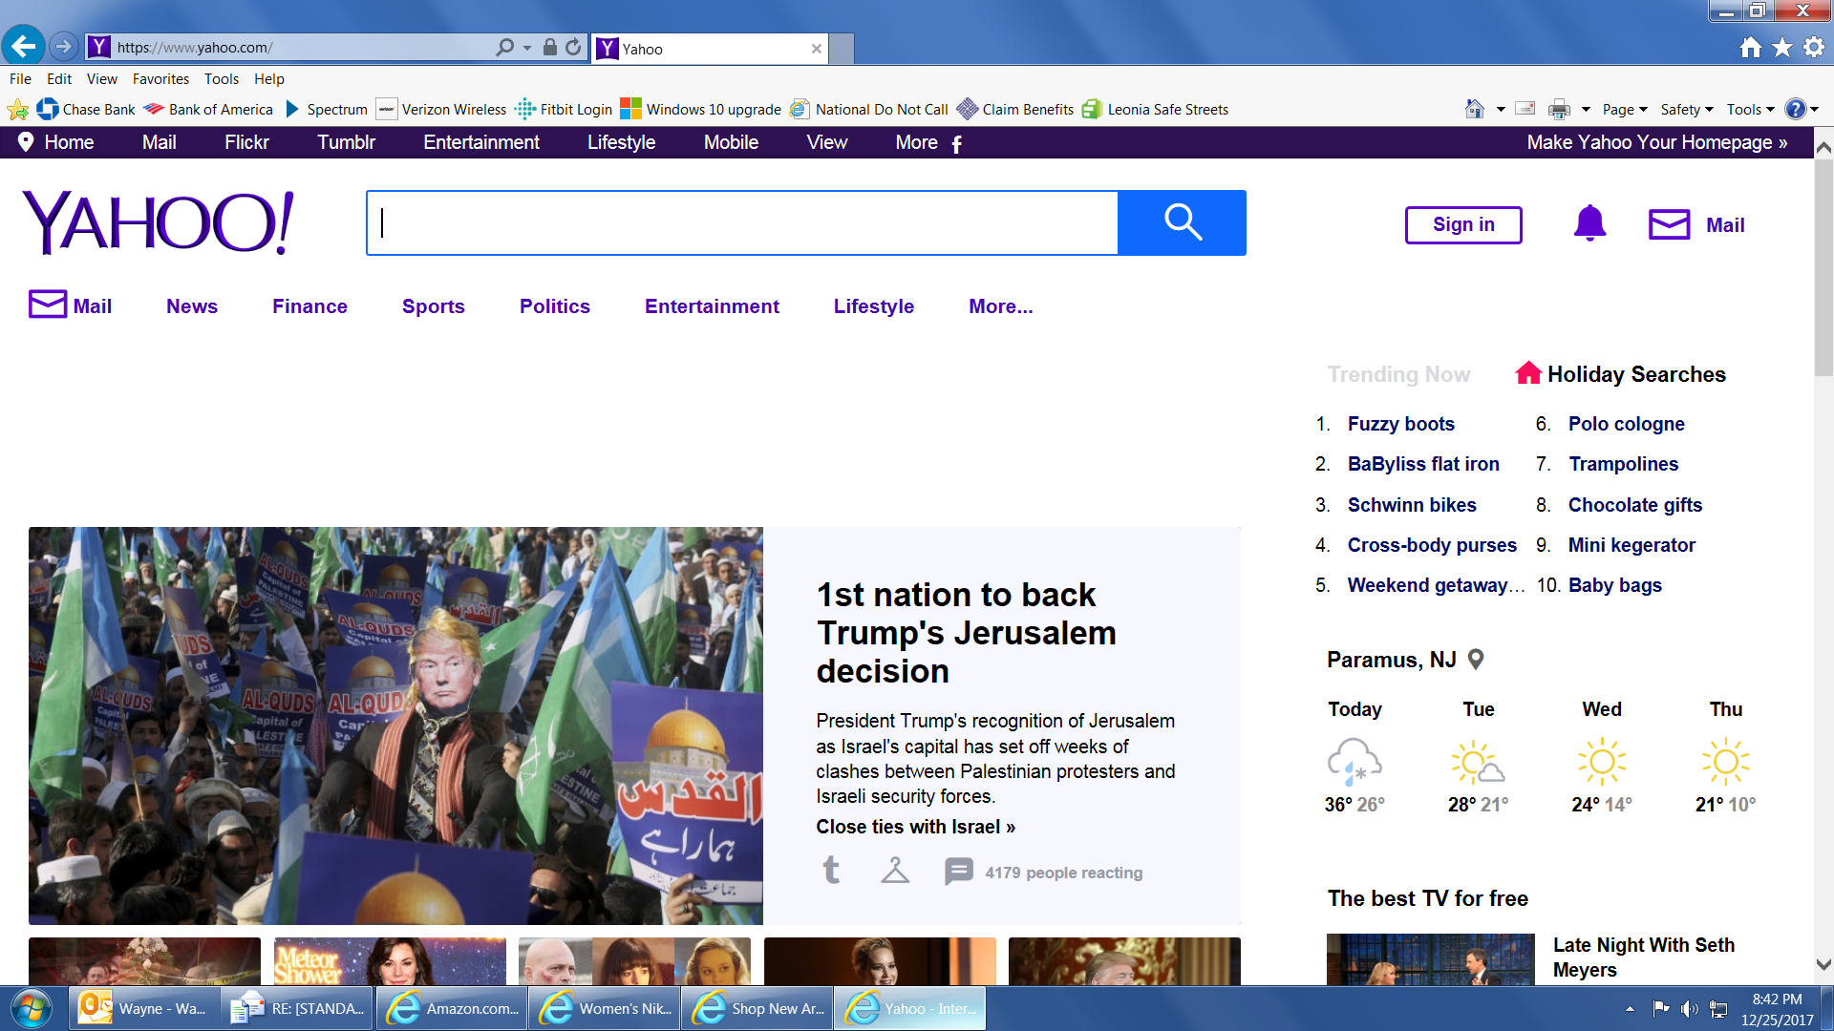The image size is (1834, 1031).
Task: Expand the address bar search dropdown arrow
Action: click(x=527, y=48)
